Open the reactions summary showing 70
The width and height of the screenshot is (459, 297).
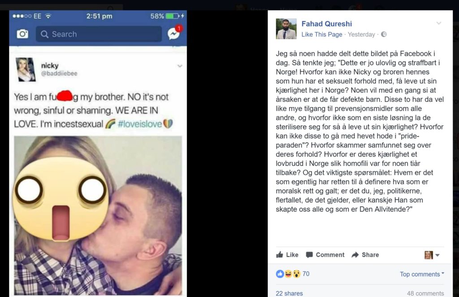pyautogui.click(x=292, y=274)
